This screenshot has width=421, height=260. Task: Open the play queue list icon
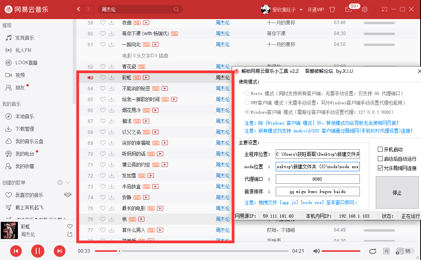399,251
